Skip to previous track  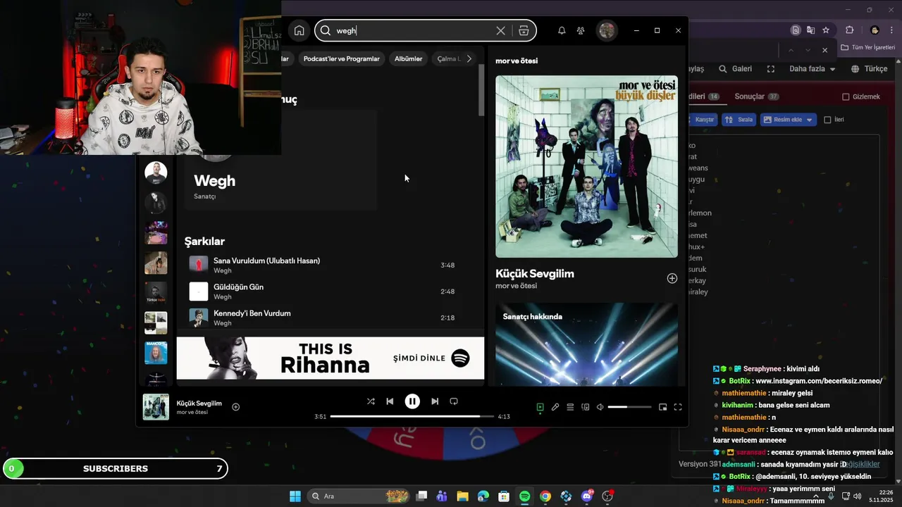click(x=390, y=401)
